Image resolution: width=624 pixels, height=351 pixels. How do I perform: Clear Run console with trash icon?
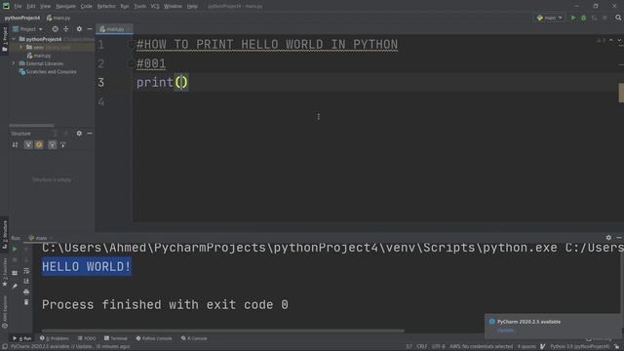[26, 302]
